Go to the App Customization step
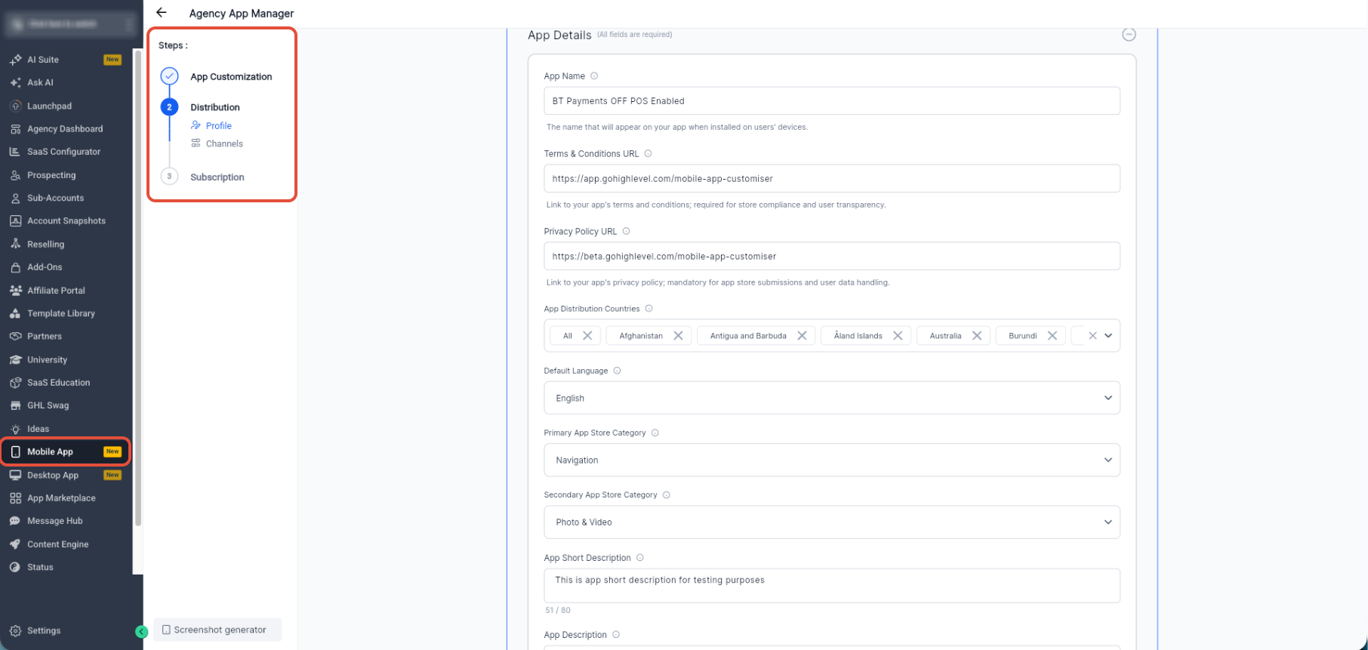The image size is (1368, 650). (231, 77)
